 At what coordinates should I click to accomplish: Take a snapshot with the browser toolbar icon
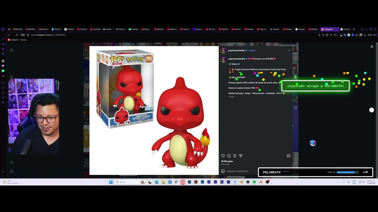tap(323, 35)
